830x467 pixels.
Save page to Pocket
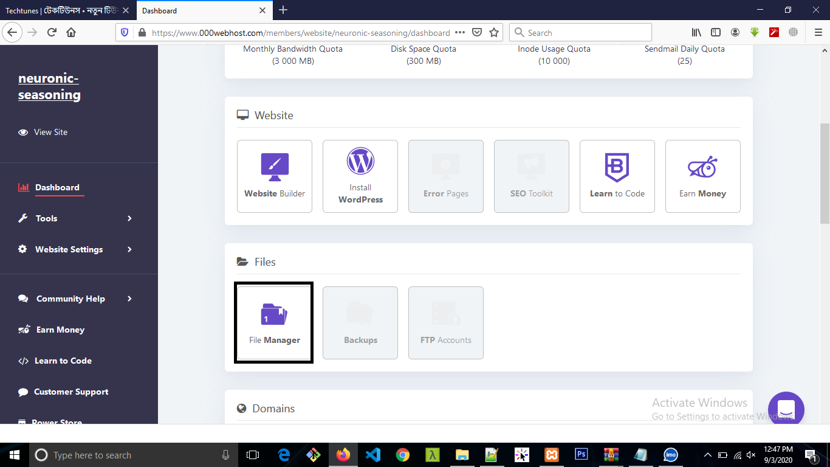click(x=478, y=33)
